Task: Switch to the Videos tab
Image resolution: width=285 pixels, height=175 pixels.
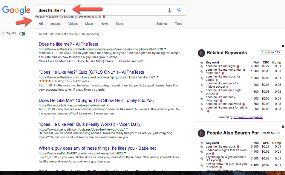Action: (x=73, y=24)
